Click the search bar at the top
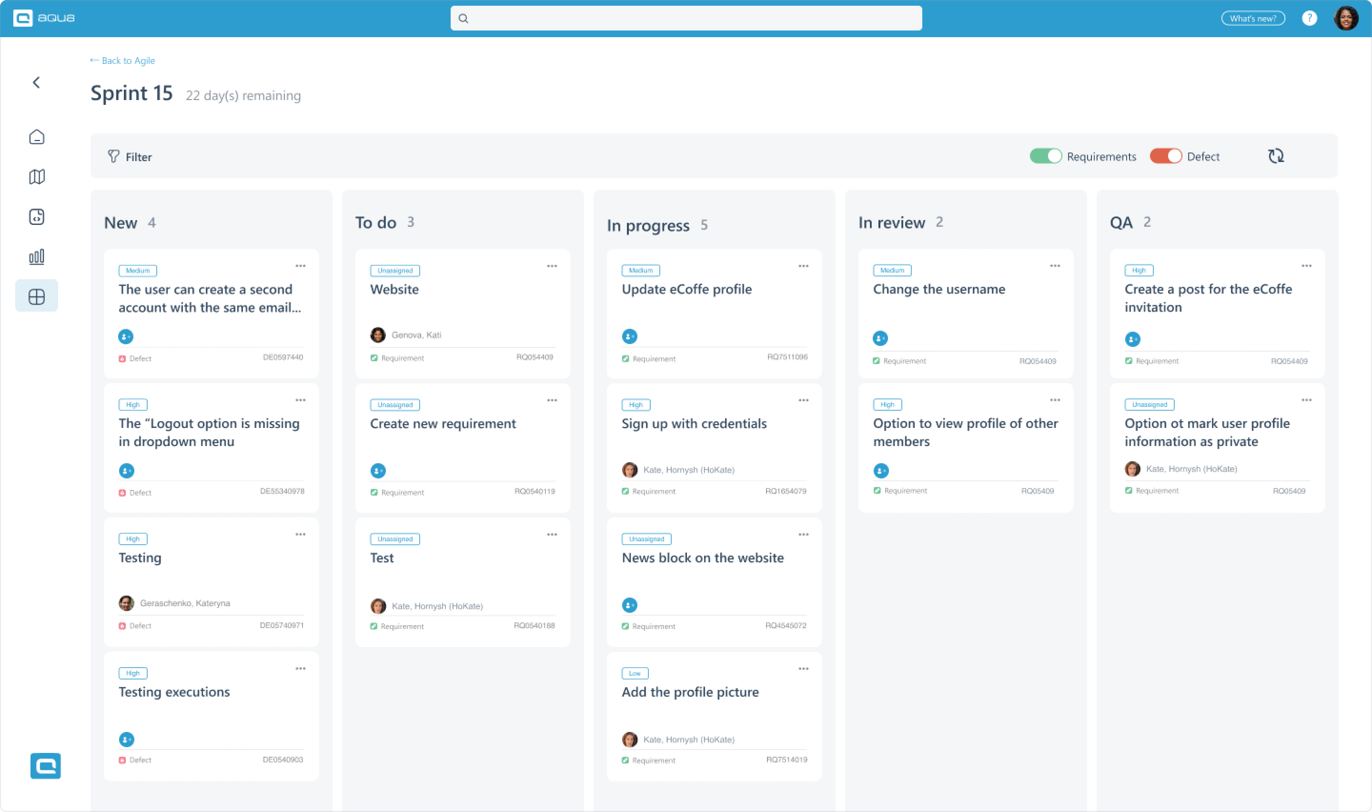The width and height of the screenshot is (1372, 812). [x=686, y=18]
